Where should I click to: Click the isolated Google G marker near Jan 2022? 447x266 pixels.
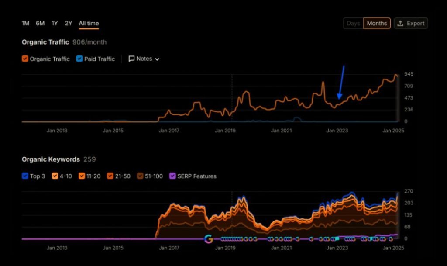[x=311, y=239]
